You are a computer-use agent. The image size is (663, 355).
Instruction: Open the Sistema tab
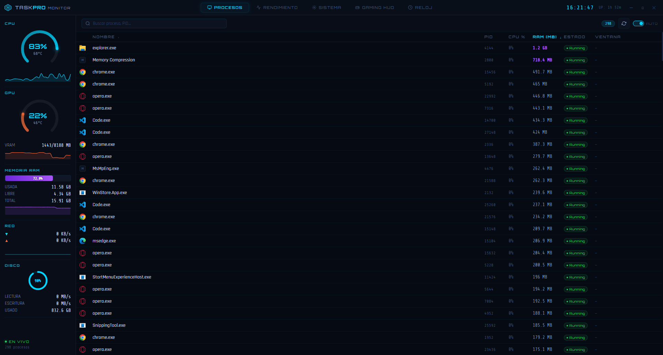coord(326,8)
